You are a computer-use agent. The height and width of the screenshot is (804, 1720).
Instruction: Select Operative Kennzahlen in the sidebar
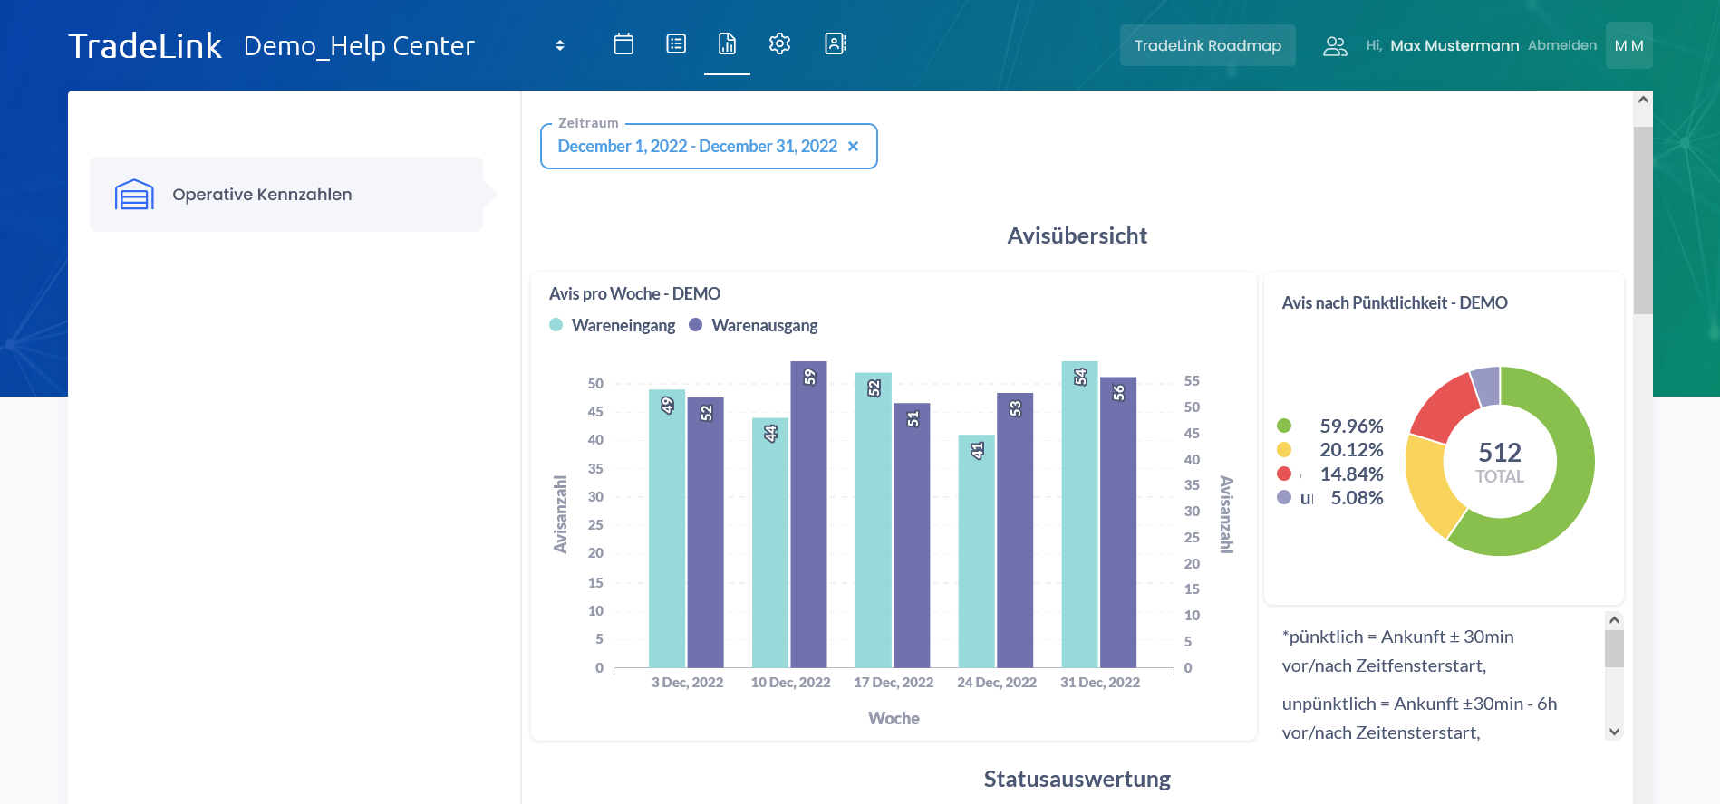point(262,195)
